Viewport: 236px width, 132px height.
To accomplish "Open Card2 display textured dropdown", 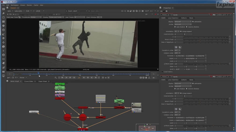I will (183, 22).
